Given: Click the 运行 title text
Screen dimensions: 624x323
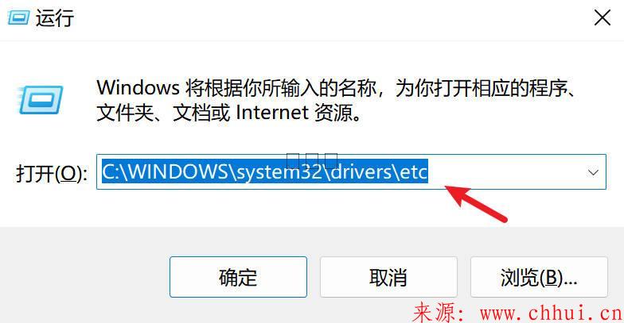Looking at the screenshot, I should click(x=54, y=18).
